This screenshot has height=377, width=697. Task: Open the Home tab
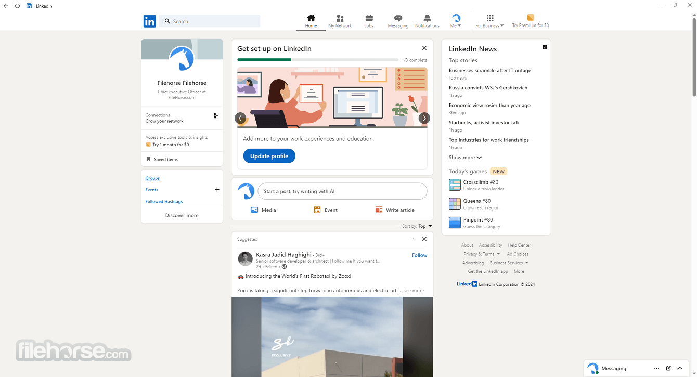point(311,21)
